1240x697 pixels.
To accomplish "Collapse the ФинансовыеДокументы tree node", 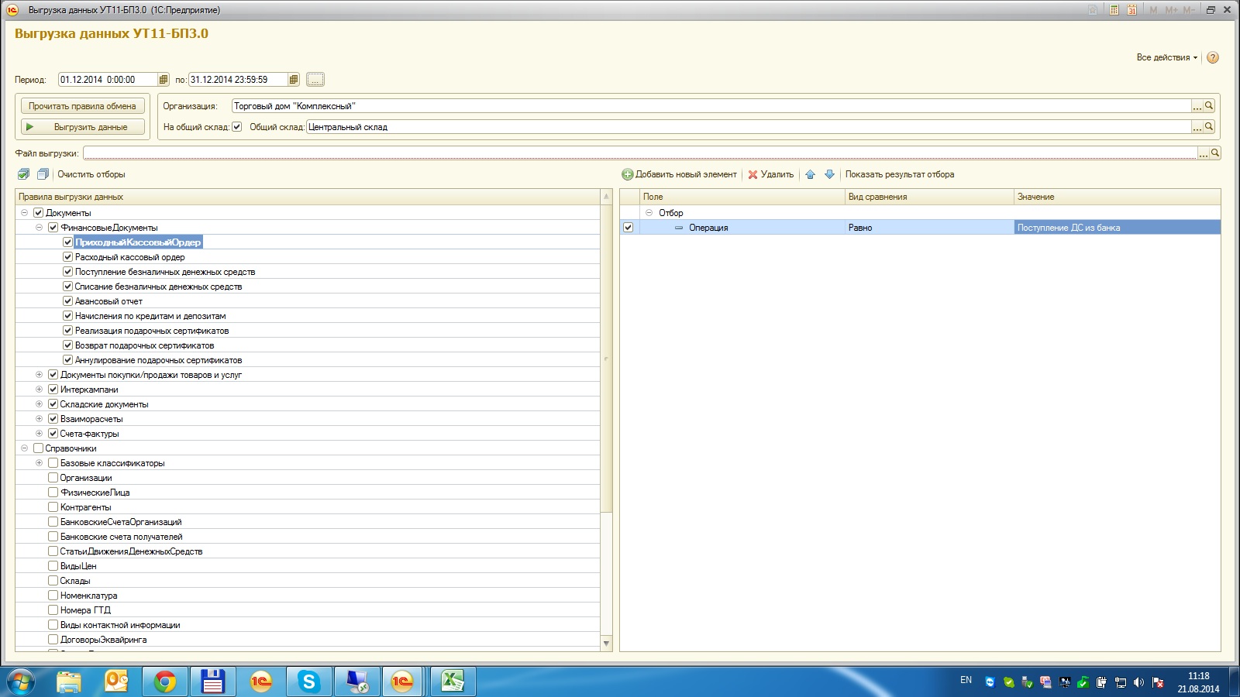I will pyautogui.click(x=39, y=228).
